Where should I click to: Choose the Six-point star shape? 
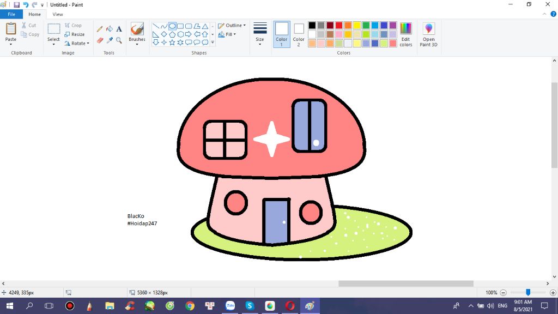(180, 43)
